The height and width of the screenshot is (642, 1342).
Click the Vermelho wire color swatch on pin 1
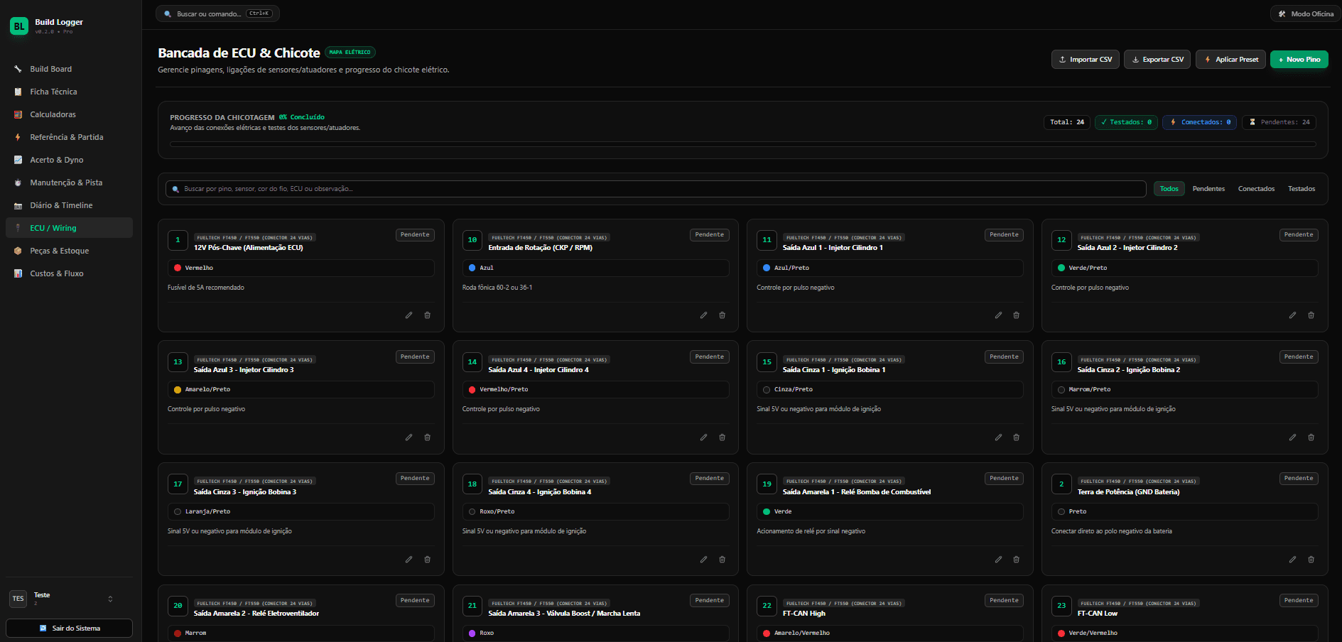178,268
